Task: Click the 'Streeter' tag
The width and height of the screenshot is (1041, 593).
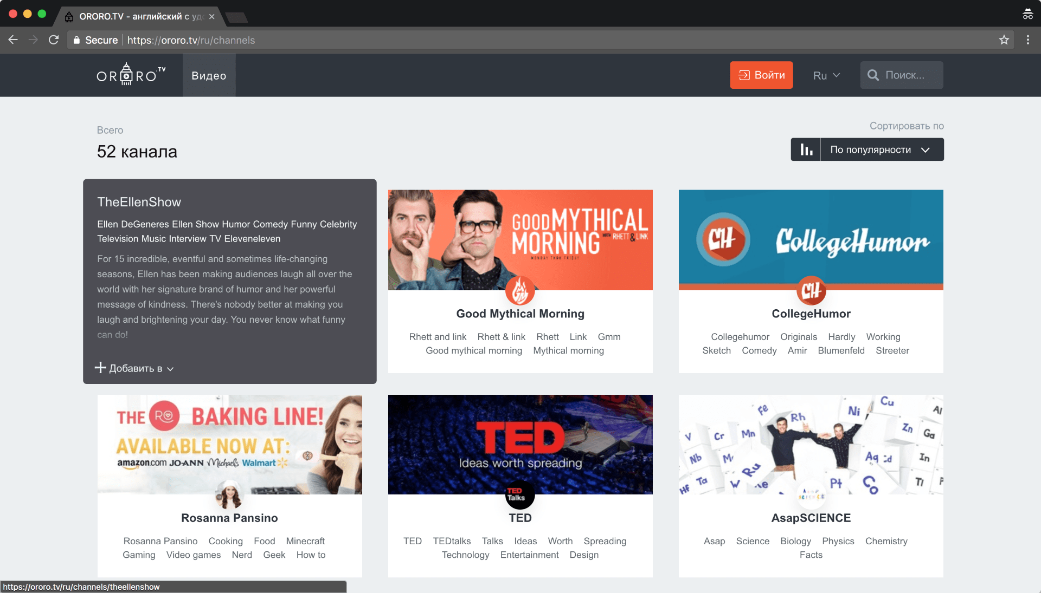Action: 892,350
